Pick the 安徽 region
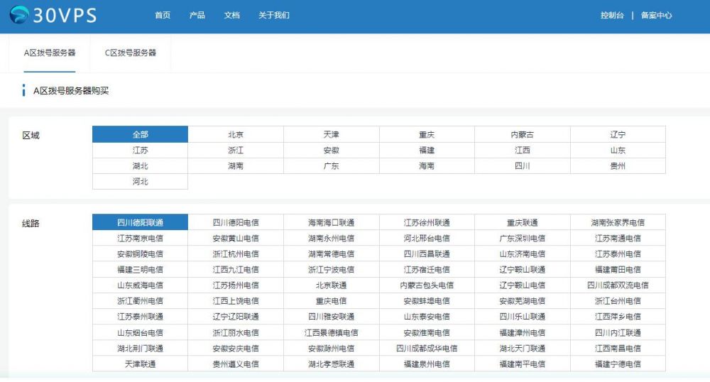 pyautogui.click(x=331, y=151)
